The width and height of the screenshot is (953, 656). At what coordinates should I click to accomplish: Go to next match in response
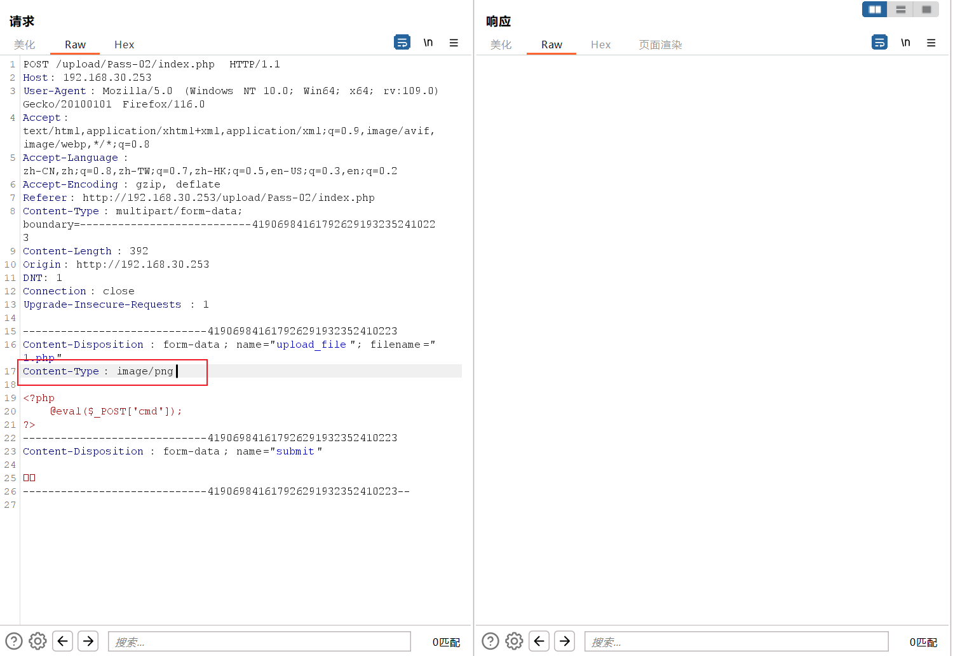[x=565, y=641]
